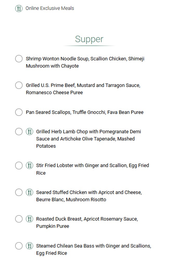The width and height of the screenshot is (171, 265).
Task: Choose the Grilled Herb Lamb Chop radio button
Action: (x=19, y=132)
